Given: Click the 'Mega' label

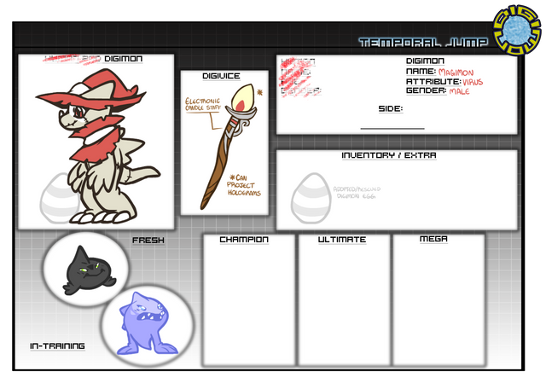Looking at the screenshot, I should 433,239.
